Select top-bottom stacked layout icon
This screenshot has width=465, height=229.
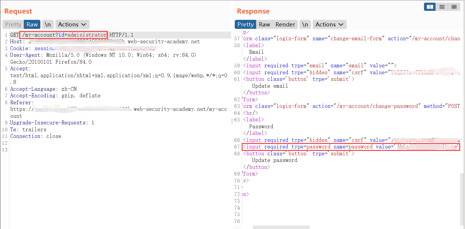442,7
